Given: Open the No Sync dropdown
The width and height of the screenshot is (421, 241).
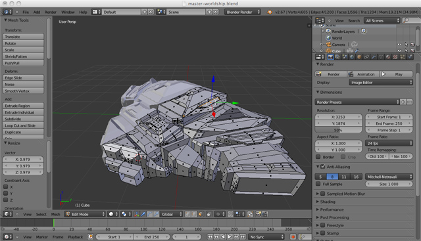Looking at the screenshot, I should 266,236.
